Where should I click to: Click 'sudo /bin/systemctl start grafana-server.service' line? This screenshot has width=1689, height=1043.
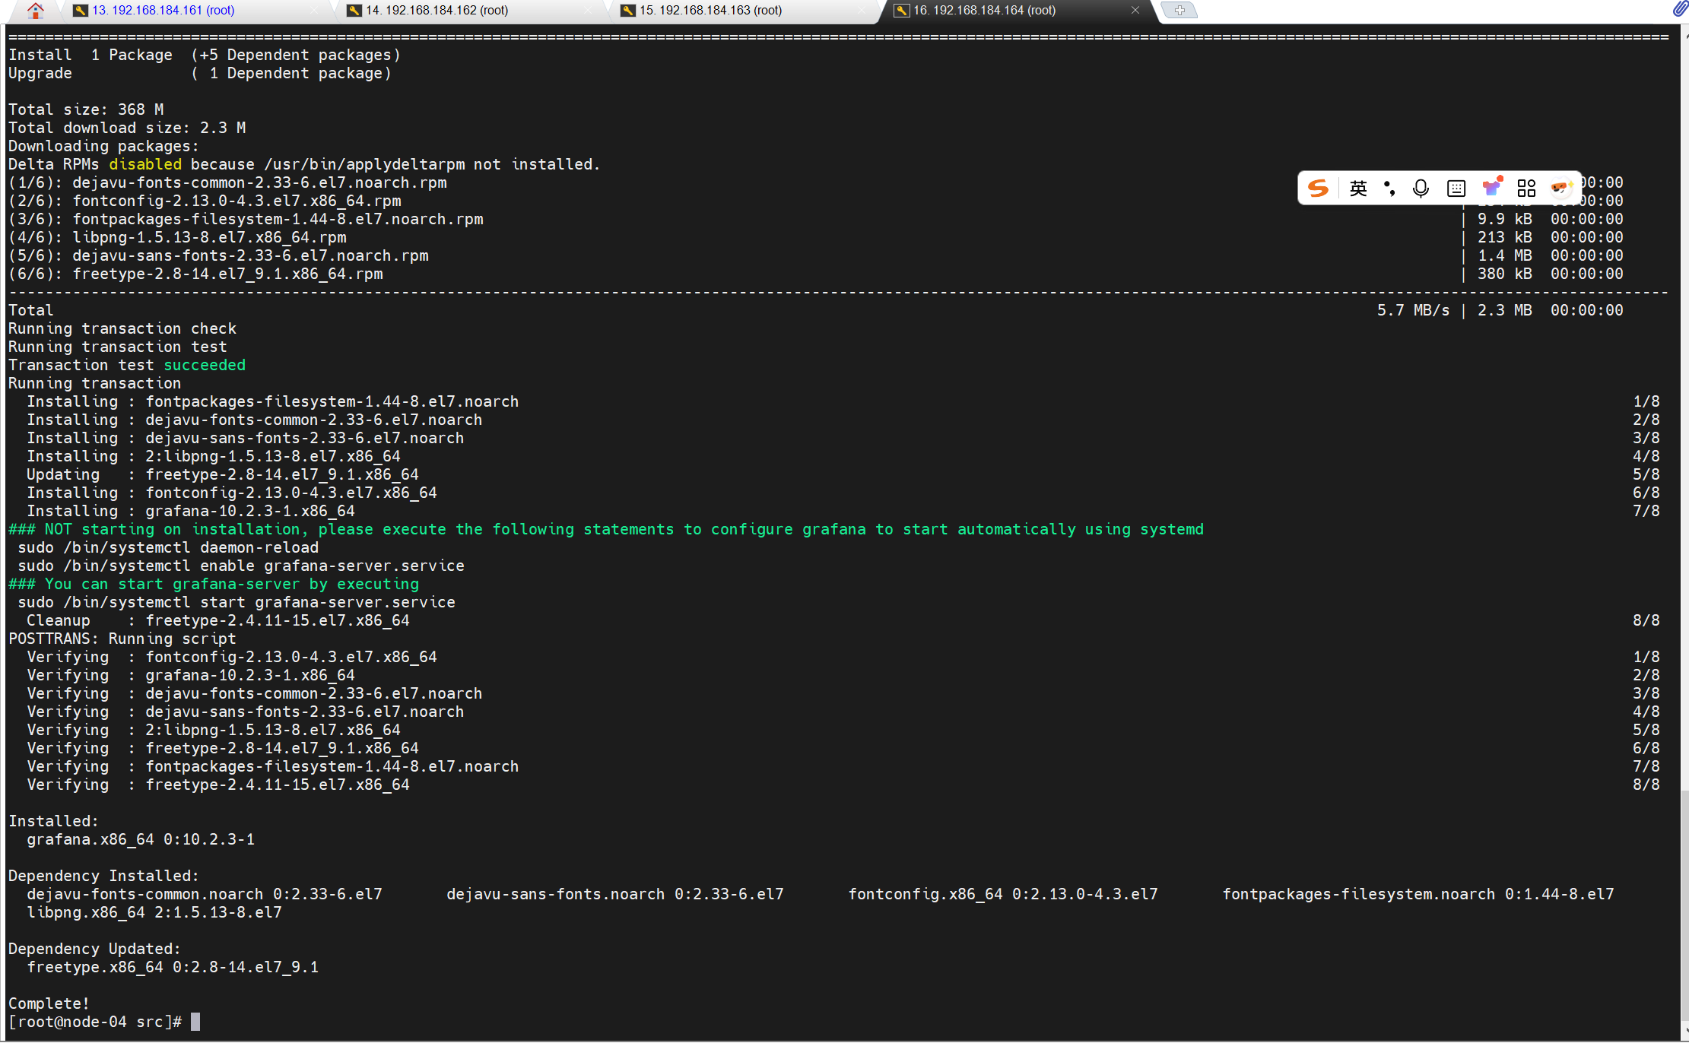237,602
